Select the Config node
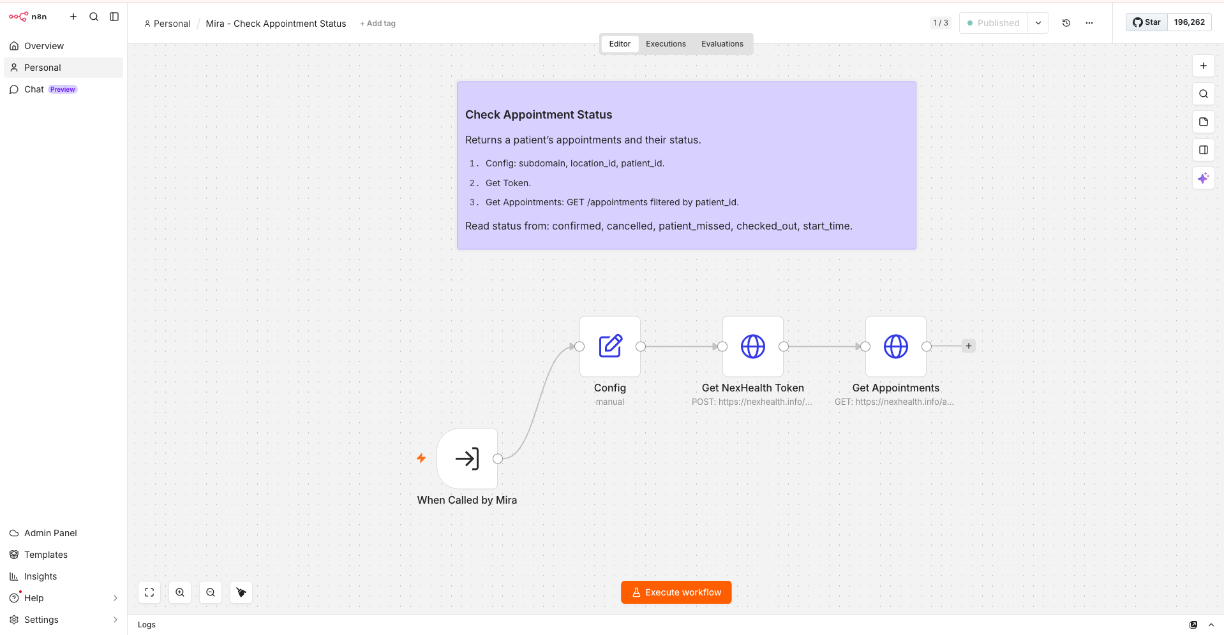The height and width of the screenshot is (635, 1224). pyautogui.click(x=610, y=346)
